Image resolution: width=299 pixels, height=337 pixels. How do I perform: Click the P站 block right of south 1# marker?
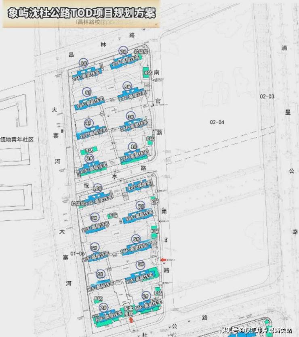tap(158, 293)
